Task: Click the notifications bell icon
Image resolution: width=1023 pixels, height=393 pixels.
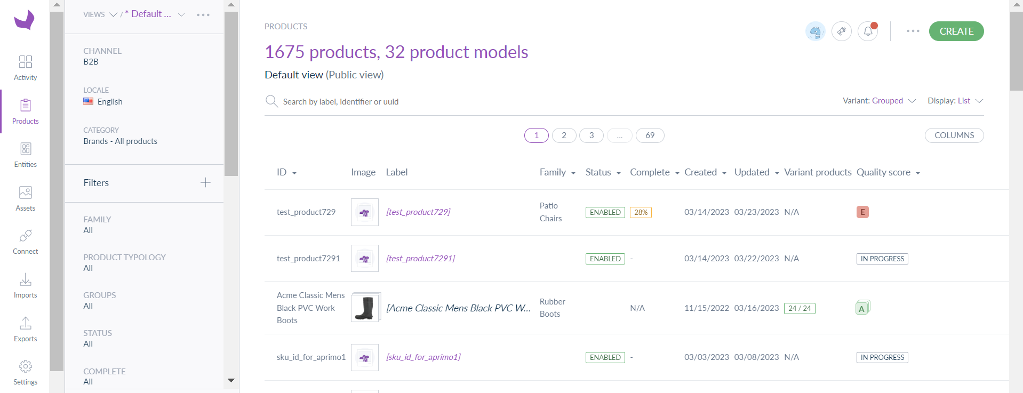Action: [x=868, y=31]
